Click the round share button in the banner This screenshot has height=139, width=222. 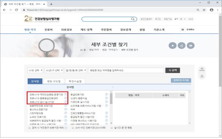(x=182, y=46)
